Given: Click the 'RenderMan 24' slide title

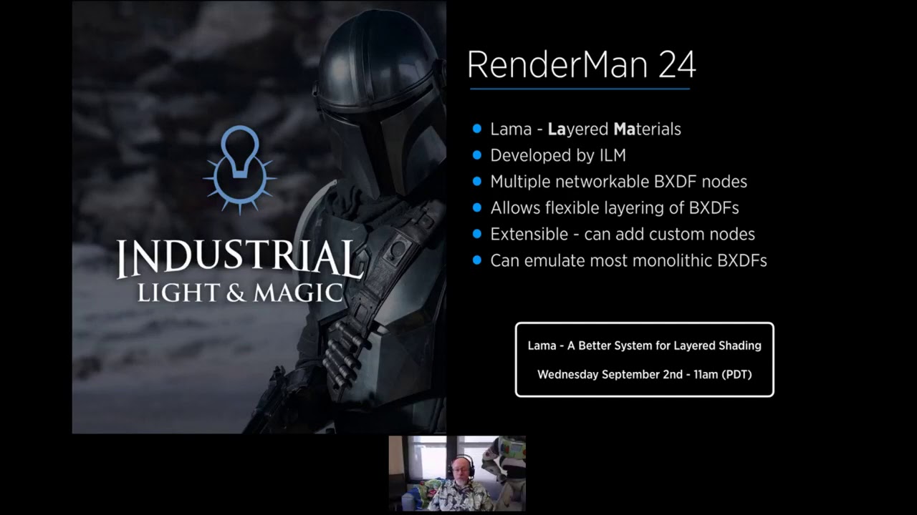Looking at the screenshot, I should tap(581, 64).
